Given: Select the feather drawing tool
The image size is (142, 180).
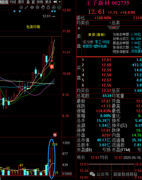Looking at the screenshot, I should pos(26,8).
